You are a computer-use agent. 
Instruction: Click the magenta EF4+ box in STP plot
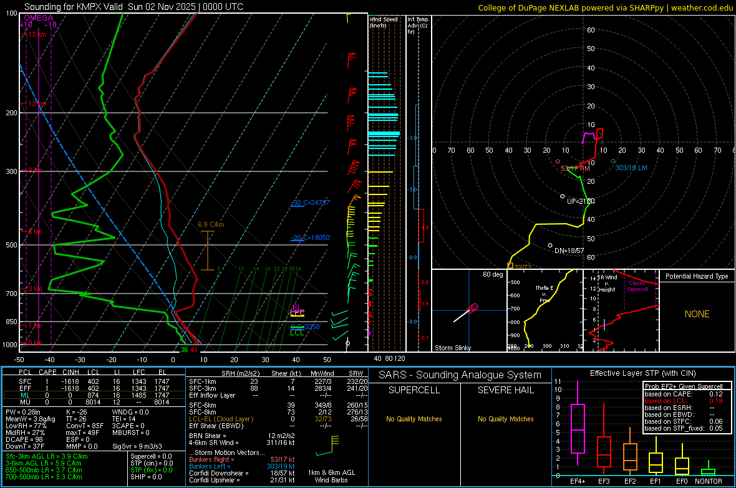pyautogui.click(x=578, y=428)
